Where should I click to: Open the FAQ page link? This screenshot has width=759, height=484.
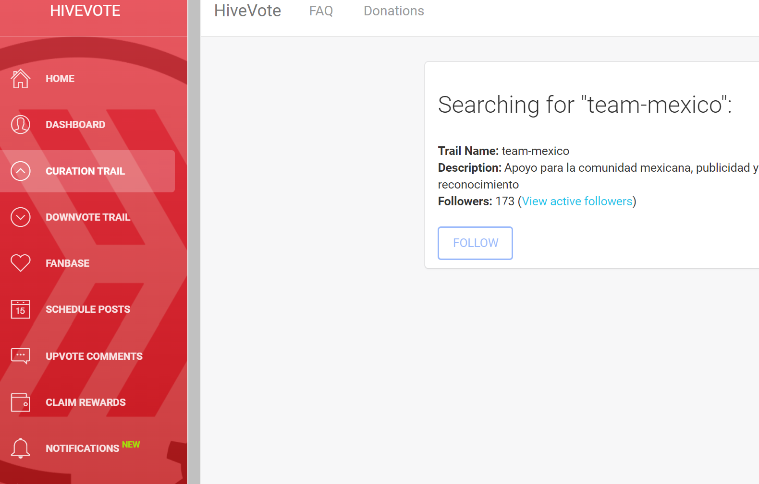[321, 11]
